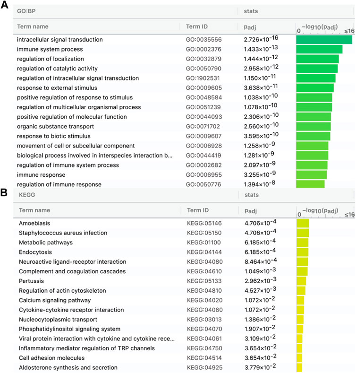Select the 'immune system process' row
356x373 pixels.
pyautogui.click(x=184, y=49)
